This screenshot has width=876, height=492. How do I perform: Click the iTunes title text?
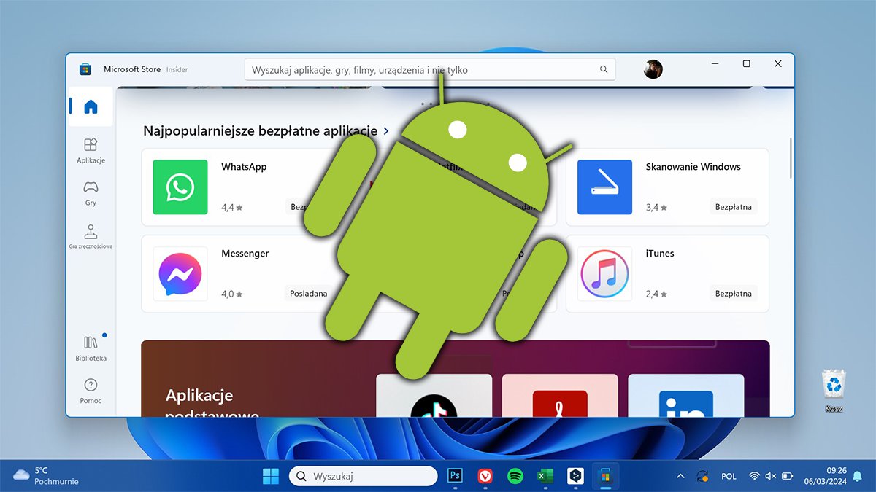[660, 254]
